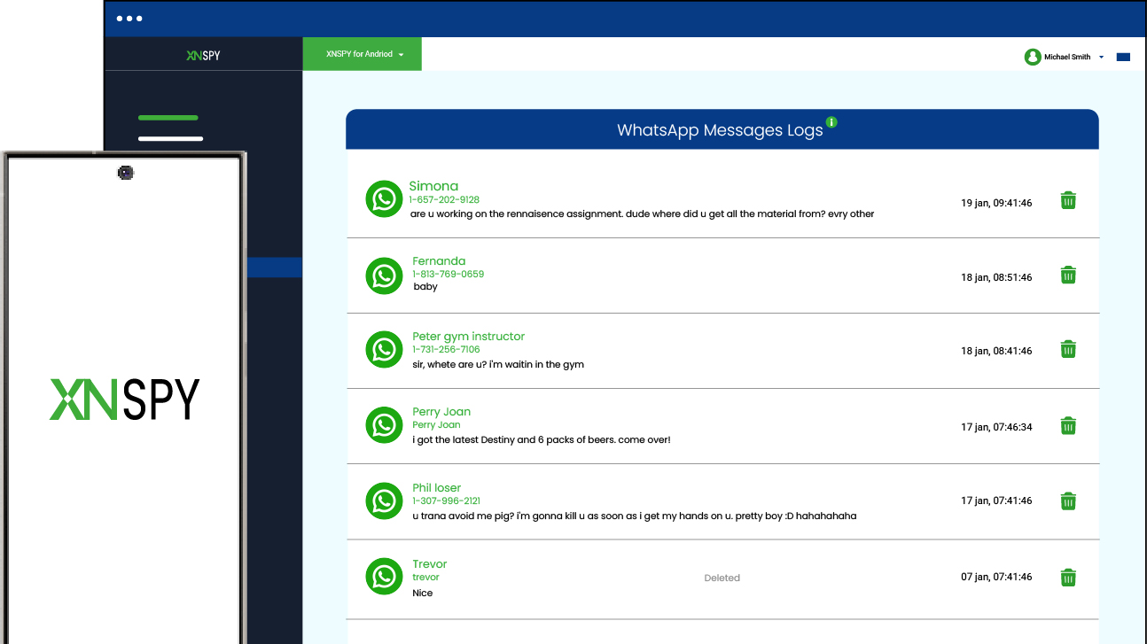
Task: Open the capitalized Trevor contact name
Action: [x=429, y=564]
